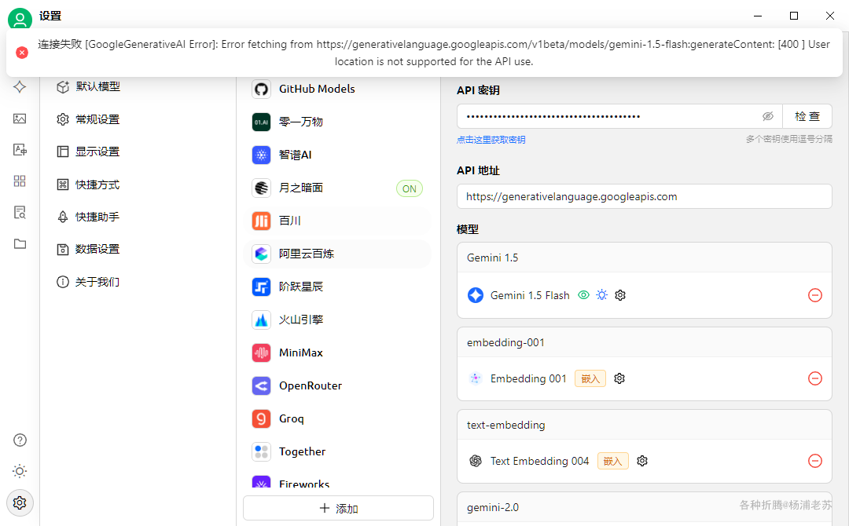Open the mini apps grid icon
This screenshot has width=849, height=526.
(x=20, y=181)
